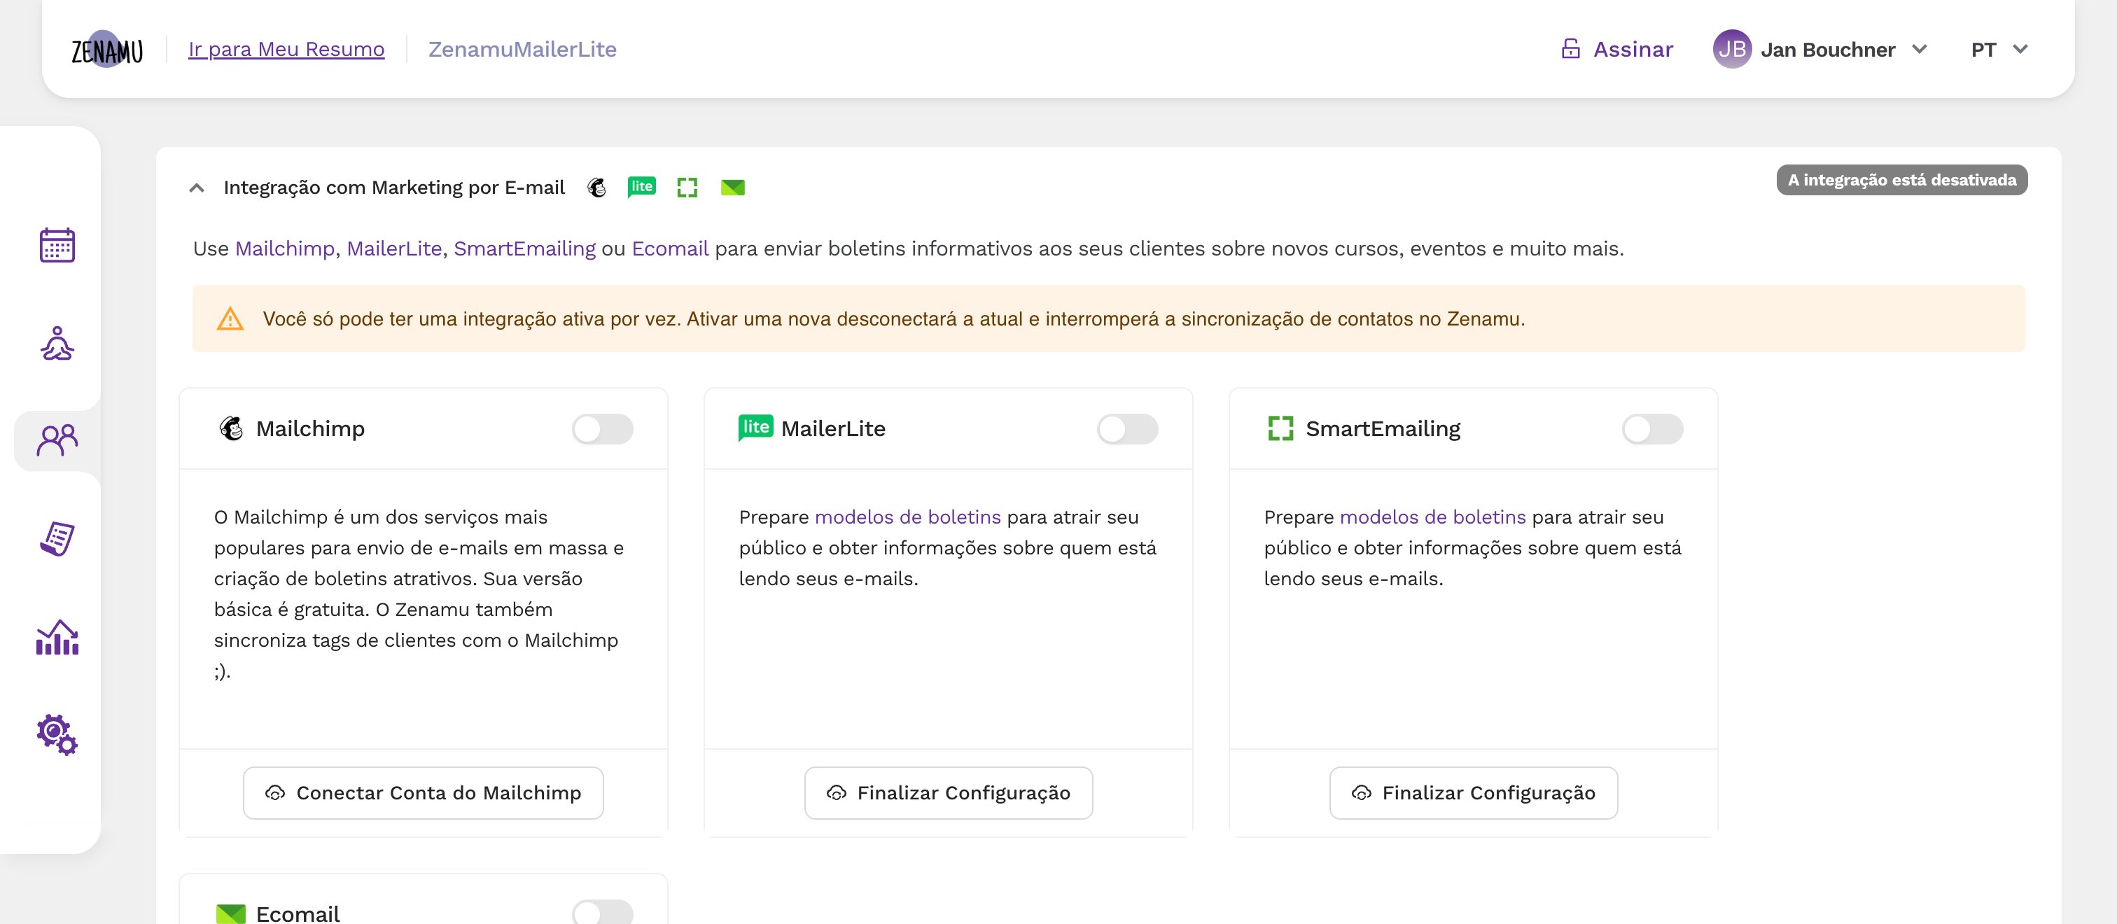
Task: Click the Ecomail card title text
Action: (x=298, y=913)
